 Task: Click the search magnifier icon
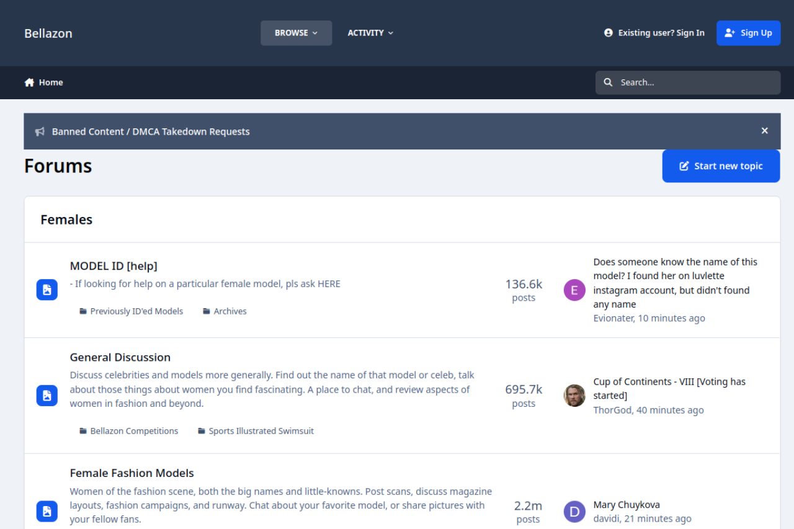click(608, 82)
